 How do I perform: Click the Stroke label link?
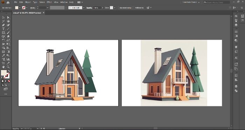click(x=32, y=8)
